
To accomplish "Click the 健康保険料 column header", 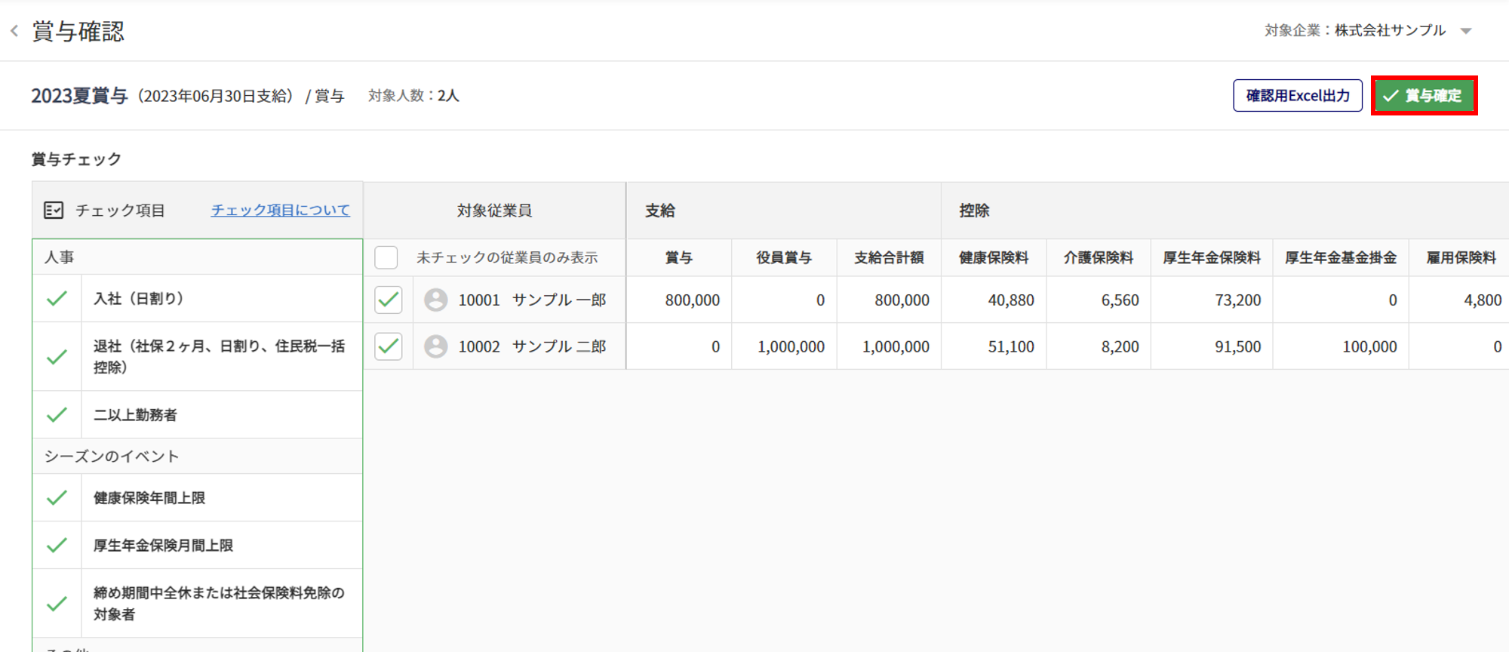I will (994, 258).
